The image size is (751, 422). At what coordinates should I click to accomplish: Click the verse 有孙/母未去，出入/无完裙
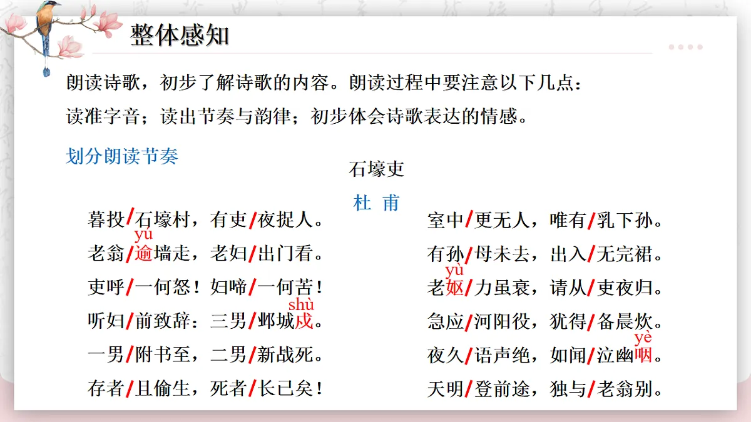(545, 254)
